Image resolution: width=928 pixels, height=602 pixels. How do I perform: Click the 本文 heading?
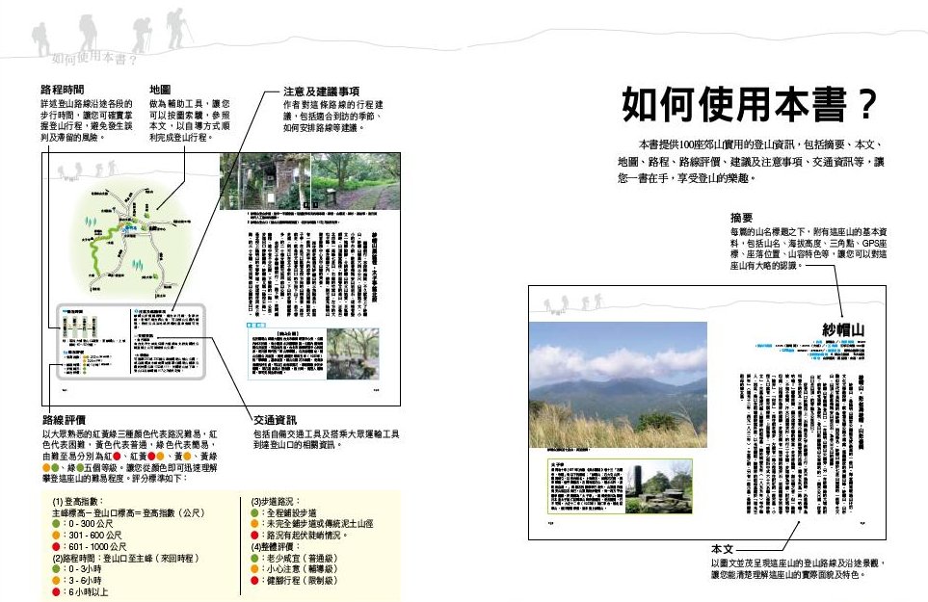pyautogui.click(x=722, y=549)
